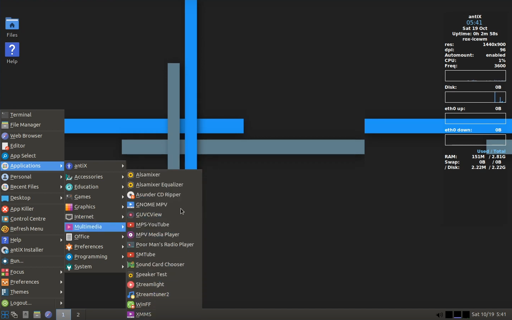Click Refresh Menu
The image size is (512, 320).
[32, 229]
